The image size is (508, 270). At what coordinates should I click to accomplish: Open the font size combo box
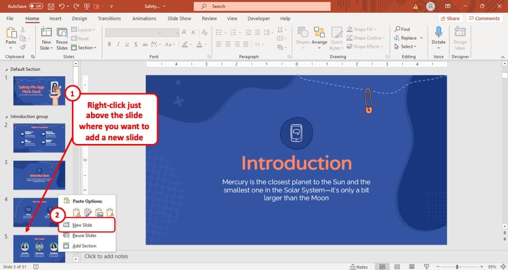171,32
